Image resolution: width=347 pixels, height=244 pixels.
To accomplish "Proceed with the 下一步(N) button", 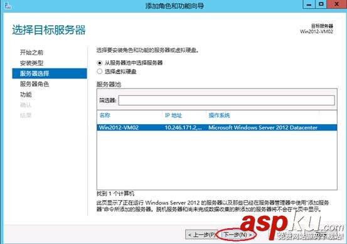I will 237,235.
